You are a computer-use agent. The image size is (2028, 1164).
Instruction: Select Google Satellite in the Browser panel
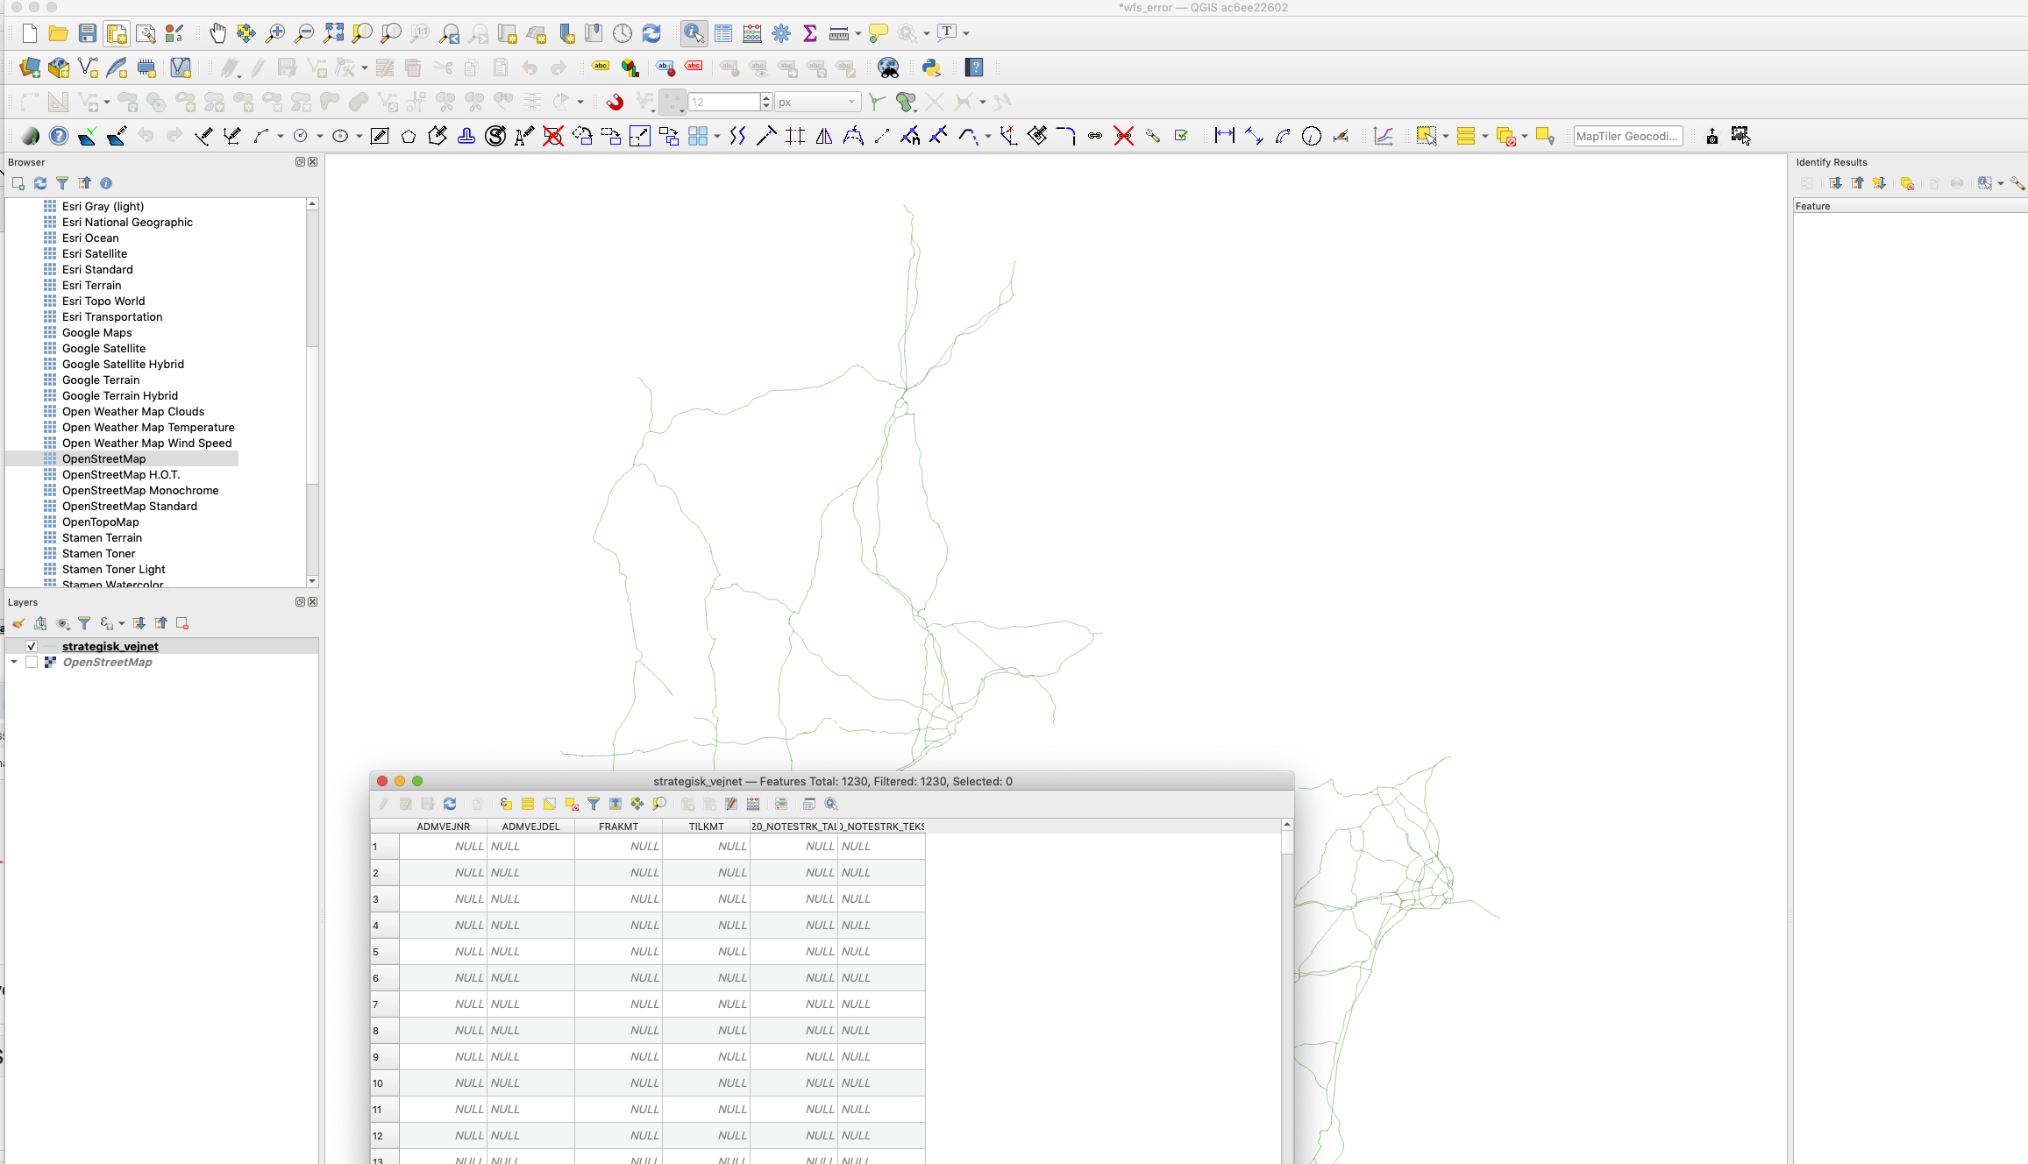103,348
